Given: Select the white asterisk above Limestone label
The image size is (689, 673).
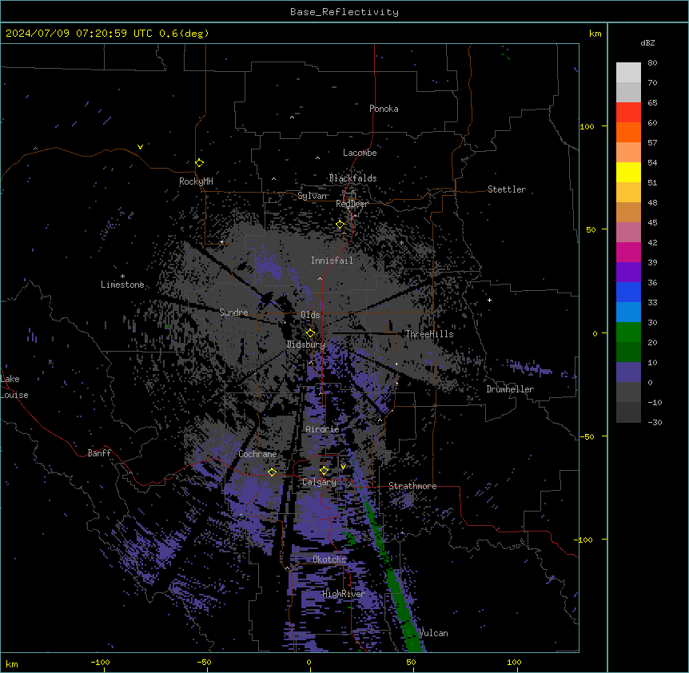Looking at the screenshot, I should coord(122,277).
